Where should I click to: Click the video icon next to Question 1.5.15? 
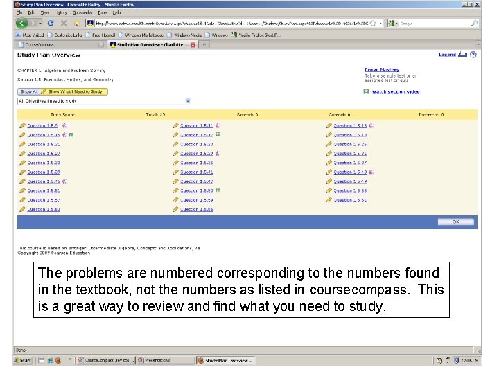coord(71,135)
